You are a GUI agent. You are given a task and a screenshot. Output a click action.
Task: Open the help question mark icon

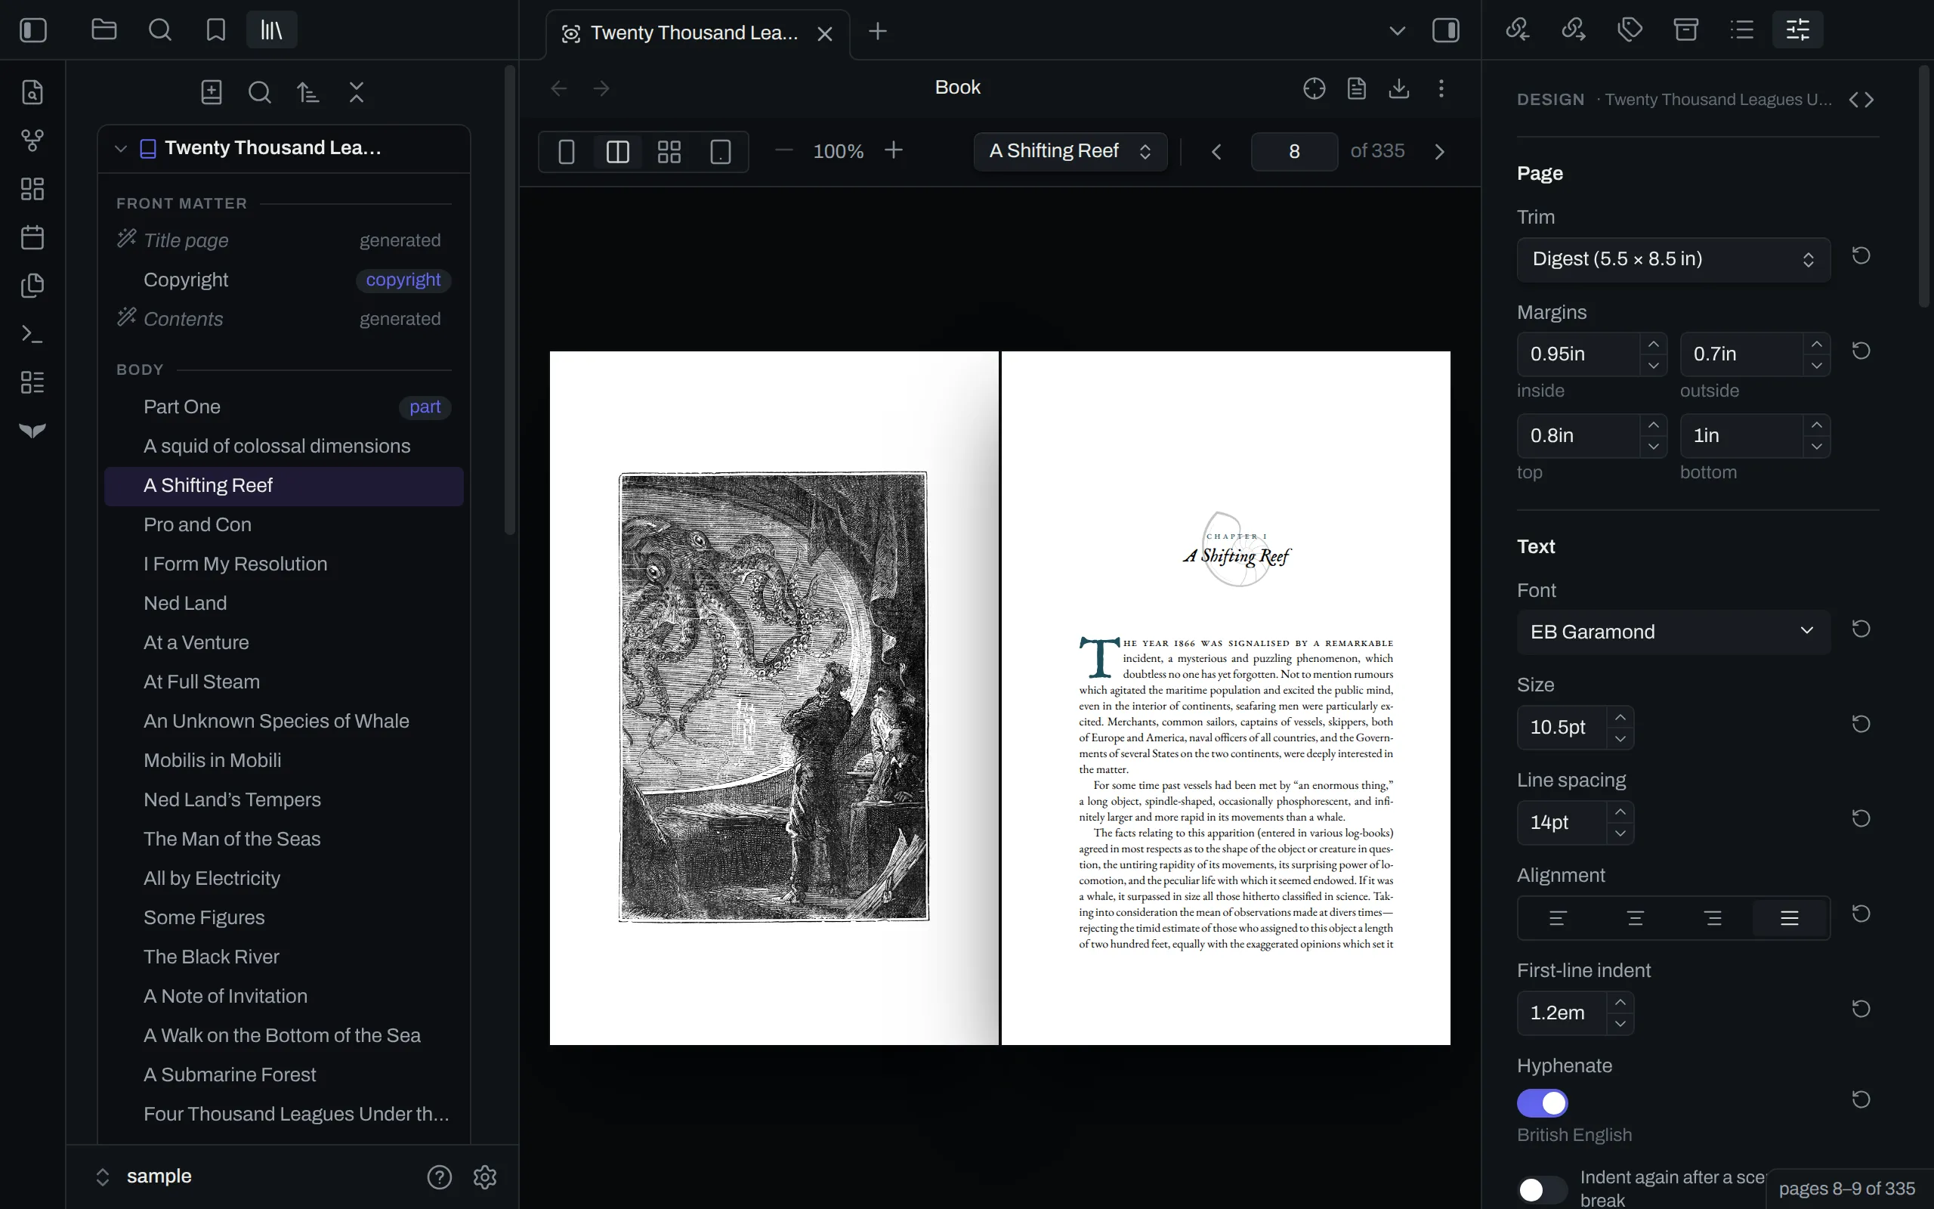[440, 1177]
